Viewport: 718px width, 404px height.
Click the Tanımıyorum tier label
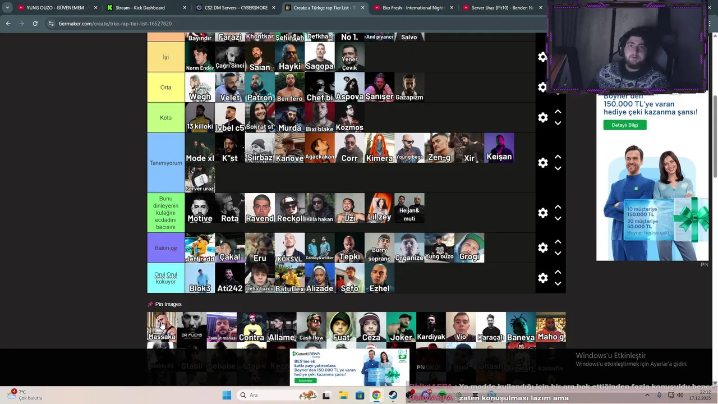tap(165, 163)
